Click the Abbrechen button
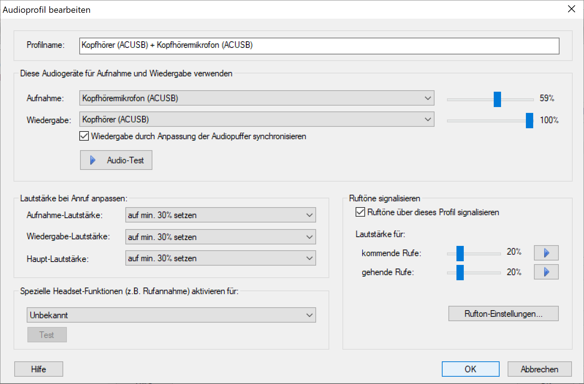Image resolution: width=584 pixels, height=384 pixels. (x=539, y=369)
